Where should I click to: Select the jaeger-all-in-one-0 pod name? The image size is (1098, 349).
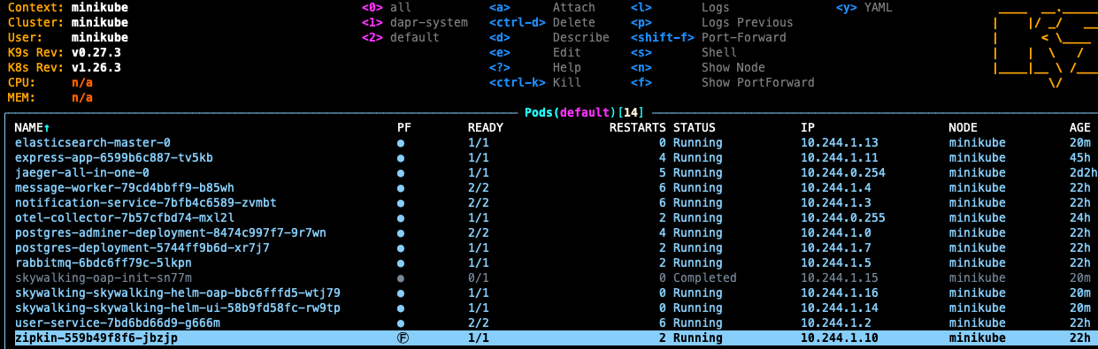coord(82,173)
